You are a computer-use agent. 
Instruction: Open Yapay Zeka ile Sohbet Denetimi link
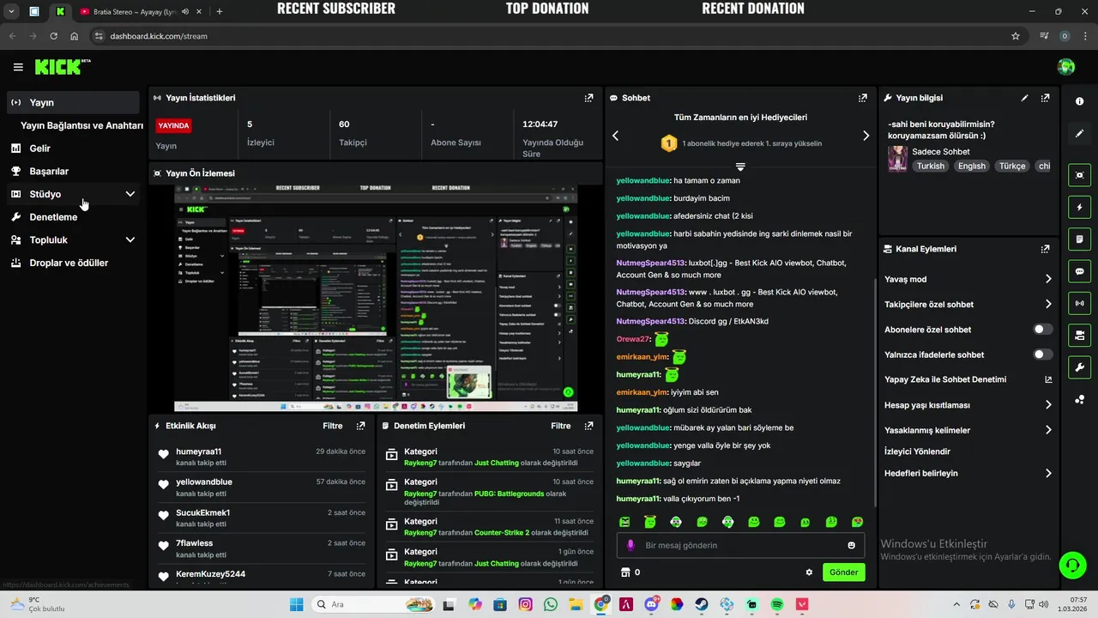click(968, 379)
